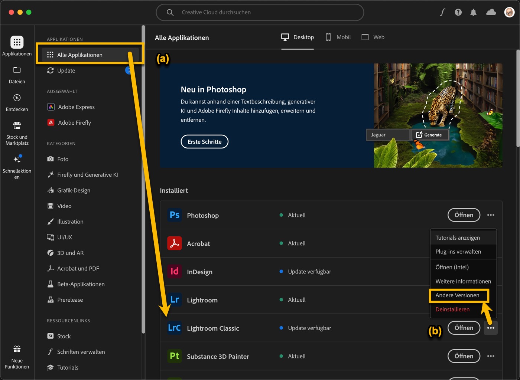This screenshot has width=520, height=380.
Task: Open Schriften verwalten resource link
Action: pos(76,352)
